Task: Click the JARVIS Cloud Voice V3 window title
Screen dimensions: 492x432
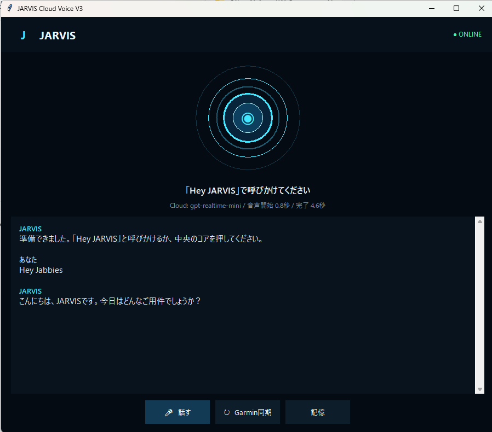Action: (50, 8)
